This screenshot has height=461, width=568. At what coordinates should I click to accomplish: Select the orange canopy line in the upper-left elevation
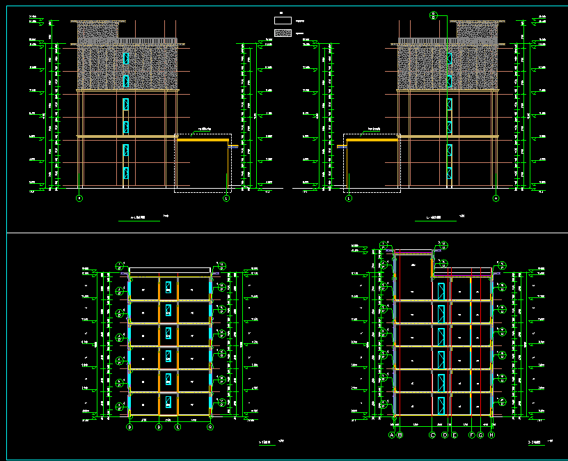203,140
